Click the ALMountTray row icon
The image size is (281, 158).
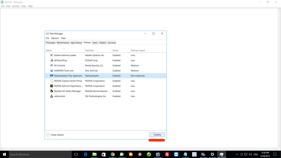[x=52, y=60]
